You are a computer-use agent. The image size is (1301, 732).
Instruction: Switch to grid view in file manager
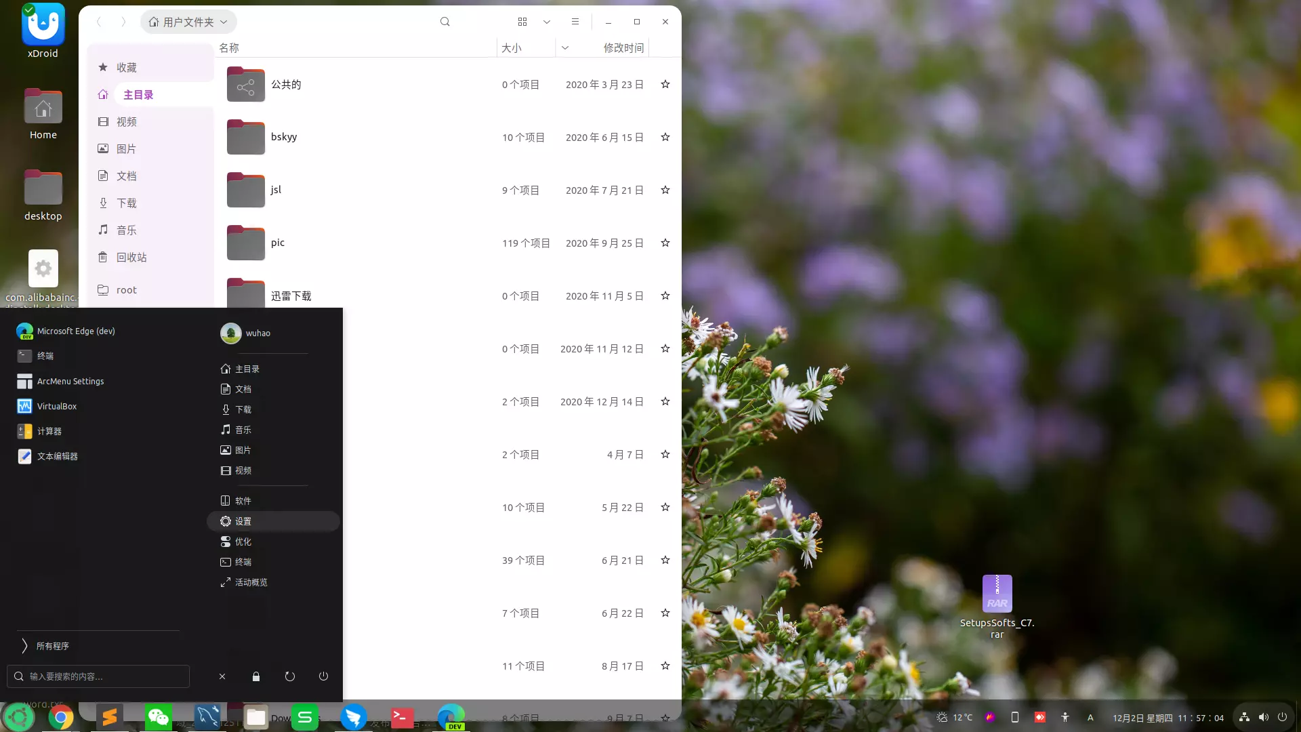522,22
